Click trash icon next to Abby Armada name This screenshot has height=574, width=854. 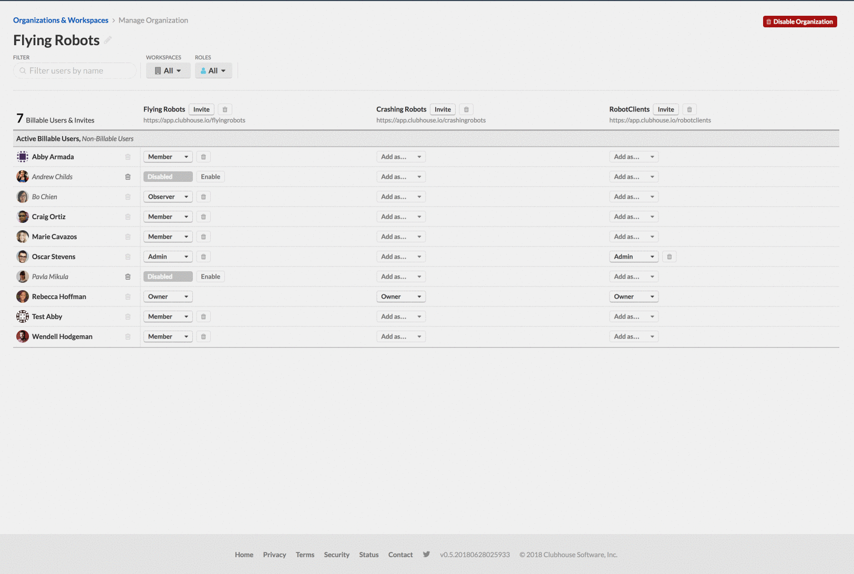(x=128, y=157)
